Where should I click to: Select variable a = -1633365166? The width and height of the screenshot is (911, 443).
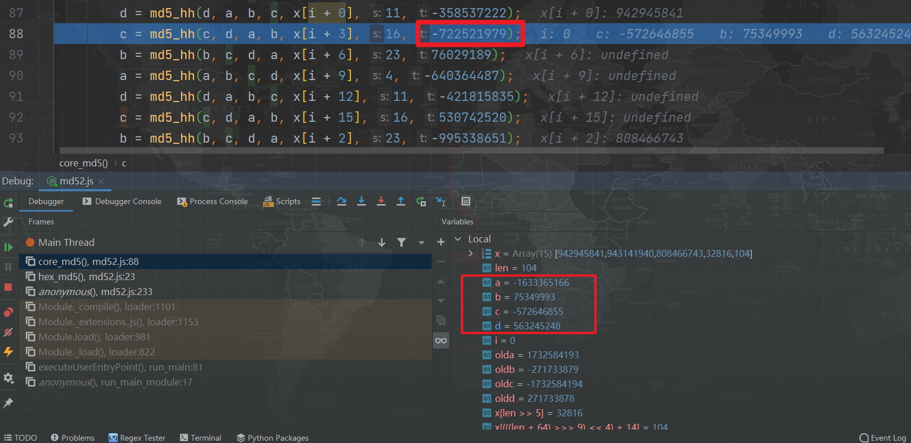click(526, 282)
